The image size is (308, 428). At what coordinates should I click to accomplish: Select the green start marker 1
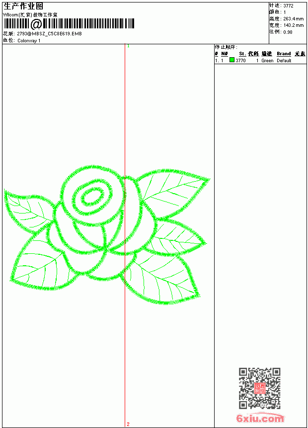pyautogui.click(x=128, y=46)
